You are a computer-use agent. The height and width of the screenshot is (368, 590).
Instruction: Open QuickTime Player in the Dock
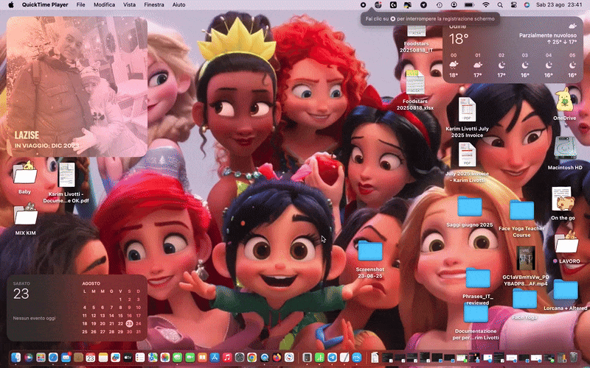pos(265,357)
